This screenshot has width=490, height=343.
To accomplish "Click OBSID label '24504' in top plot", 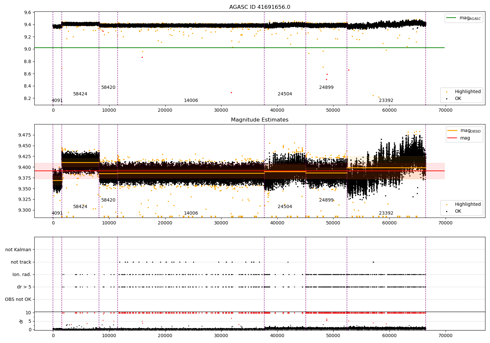I will tap(285, 94).
